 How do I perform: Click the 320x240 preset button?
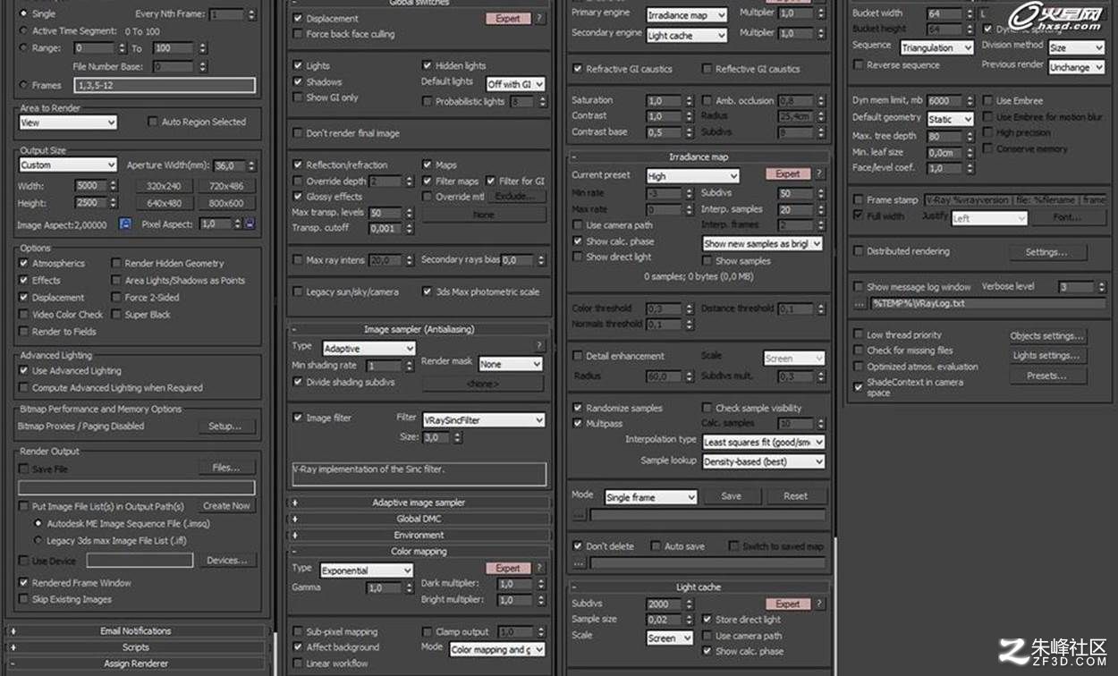coord(164,186)
